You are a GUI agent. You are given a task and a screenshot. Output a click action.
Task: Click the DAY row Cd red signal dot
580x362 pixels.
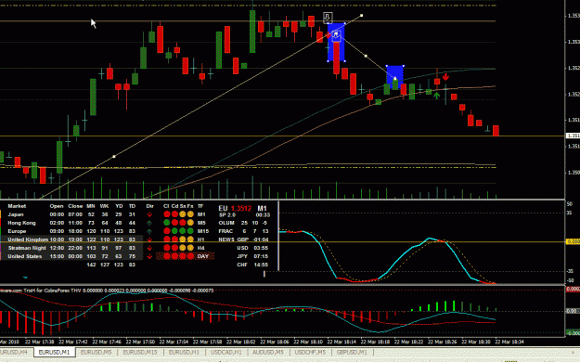tap(174, 256)
